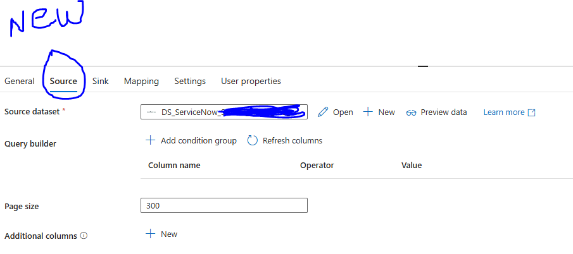Click the Query builder label
Screen dimensions: 573x254
pos(30,144)
